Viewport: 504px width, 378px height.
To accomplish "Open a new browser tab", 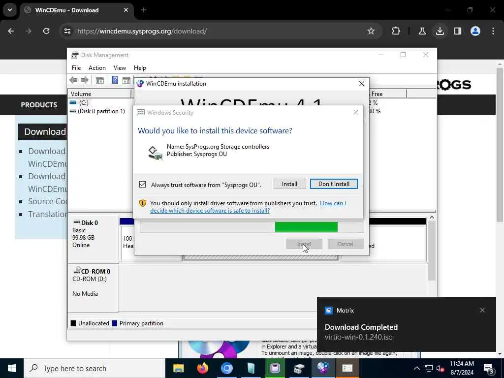I will pos(144,10).
